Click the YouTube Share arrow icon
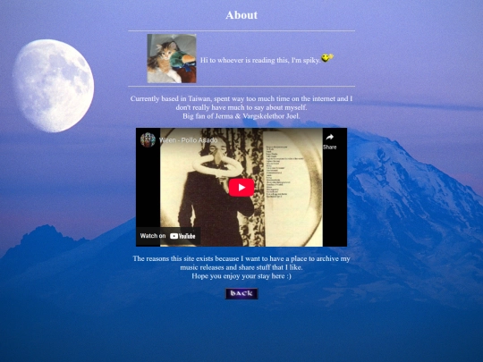This screenshot has height=362, width=483. click(x=329, y=138)
